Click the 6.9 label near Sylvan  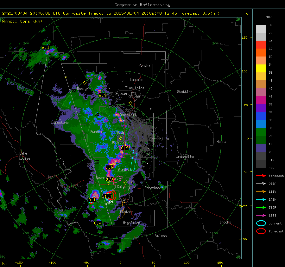pos(103,95)
